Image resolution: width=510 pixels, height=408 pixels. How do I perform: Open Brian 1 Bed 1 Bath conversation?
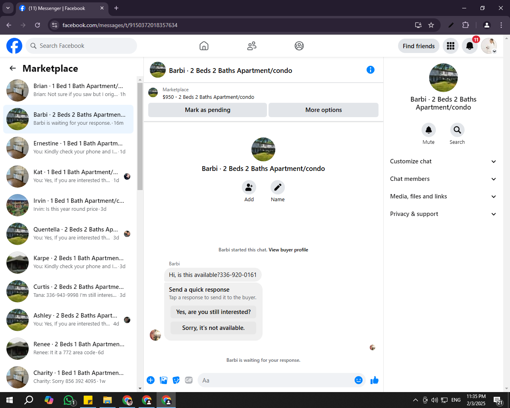click(x=69, y=90)
